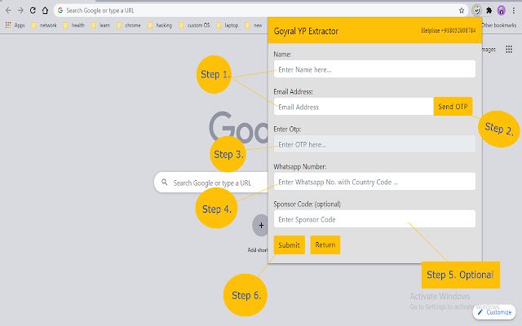Open the extensions puzzle icon
522x326 pixels.
coord(489,11)
